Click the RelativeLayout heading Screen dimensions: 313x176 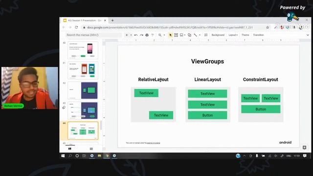153,79
